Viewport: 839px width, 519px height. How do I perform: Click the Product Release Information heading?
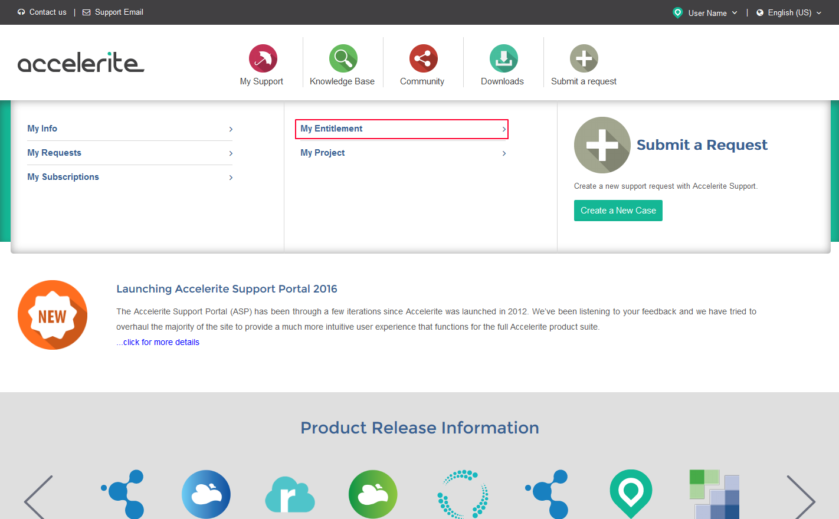click(419, 428)
